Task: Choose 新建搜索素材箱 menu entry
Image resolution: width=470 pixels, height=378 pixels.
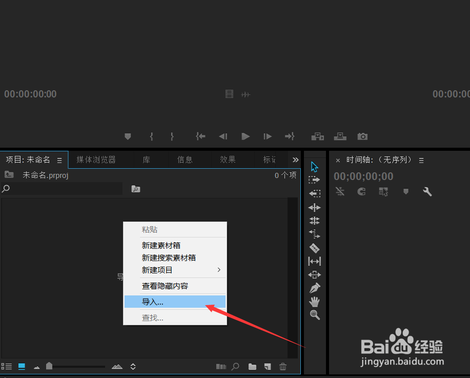Action: [175, 257]
